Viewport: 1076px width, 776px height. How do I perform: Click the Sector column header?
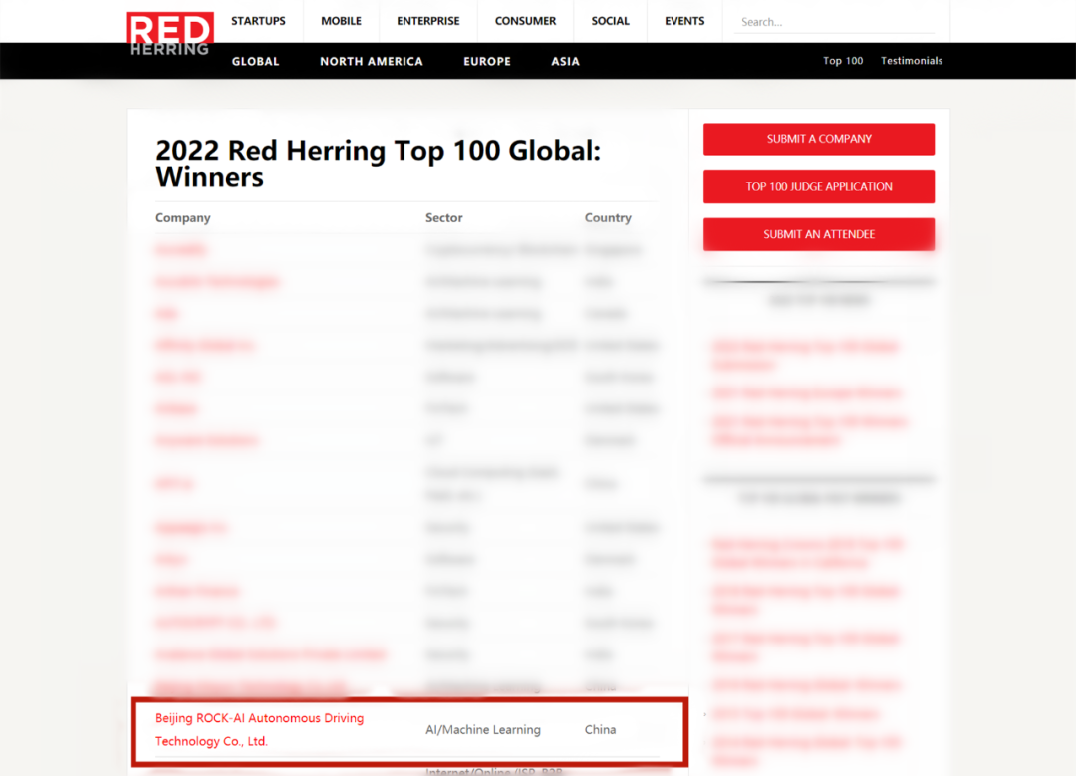(444, 217)
